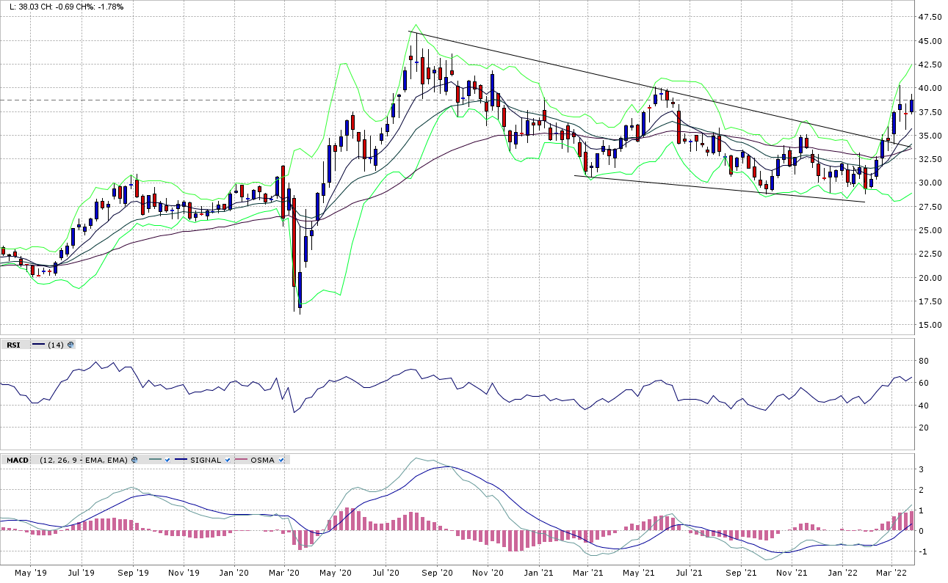Pick the RSI line color swatch
The image size is (948, 583).
tap(38, 345)
